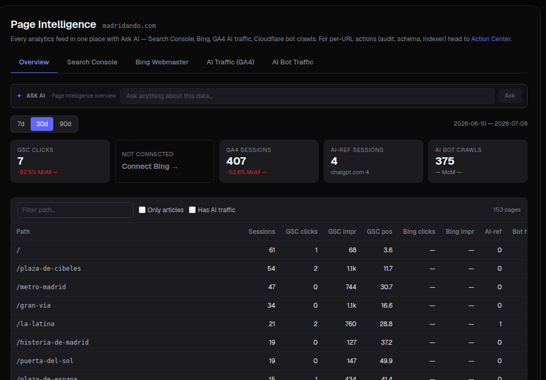Viewport: 546px width, 380px height.
Task: Switch to the Bing Webmaster tab
Action: click(162, 62)
